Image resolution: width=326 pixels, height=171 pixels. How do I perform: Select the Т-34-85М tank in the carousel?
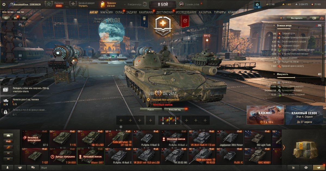(63, 156)
